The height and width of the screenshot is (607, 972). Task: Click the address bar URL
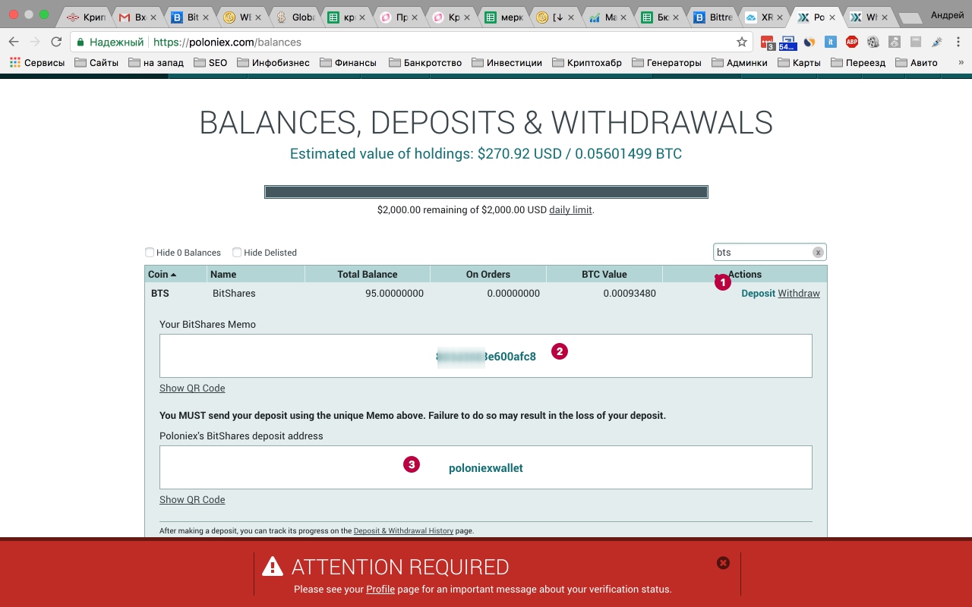(227, 42)
